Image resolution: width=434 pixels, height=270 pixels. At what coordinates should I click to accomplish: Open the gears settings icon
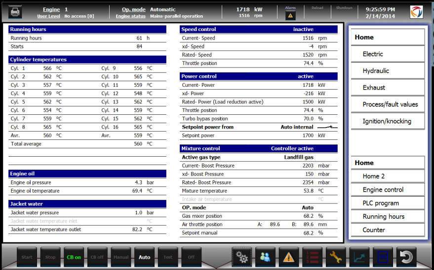point(241,257)
